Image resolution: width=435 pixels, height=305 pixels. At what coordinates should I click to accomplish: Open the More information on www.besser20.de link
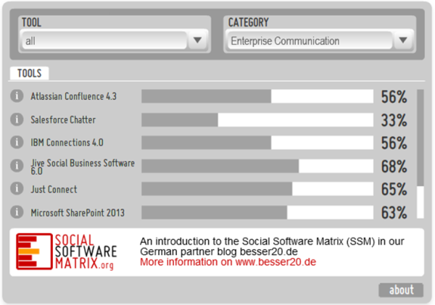pyautogui.click(x=228, y=262)
